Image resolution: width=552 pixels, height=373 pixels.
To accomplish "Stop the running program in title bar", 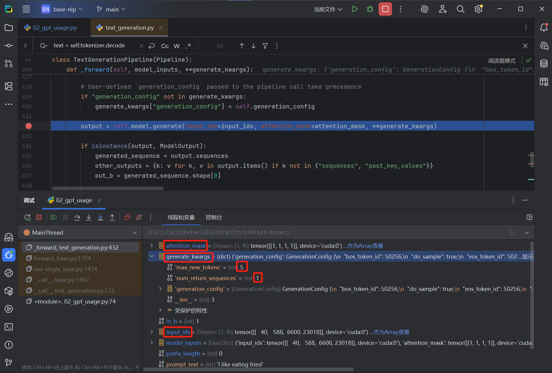I will tap(385, 9).
